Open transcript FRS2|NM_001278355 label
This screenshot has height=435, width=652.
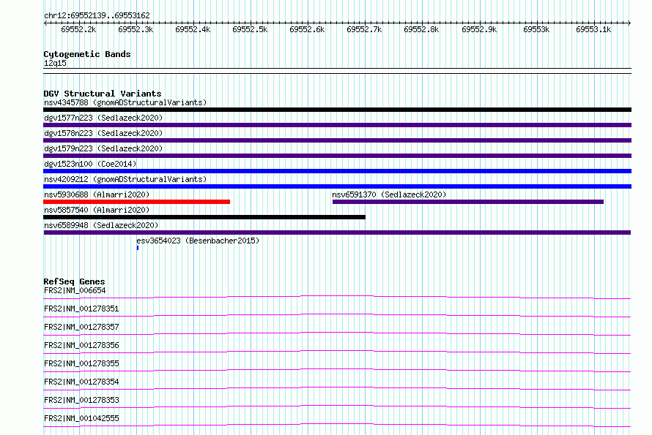pyautogui.click(x=81, y=363)
